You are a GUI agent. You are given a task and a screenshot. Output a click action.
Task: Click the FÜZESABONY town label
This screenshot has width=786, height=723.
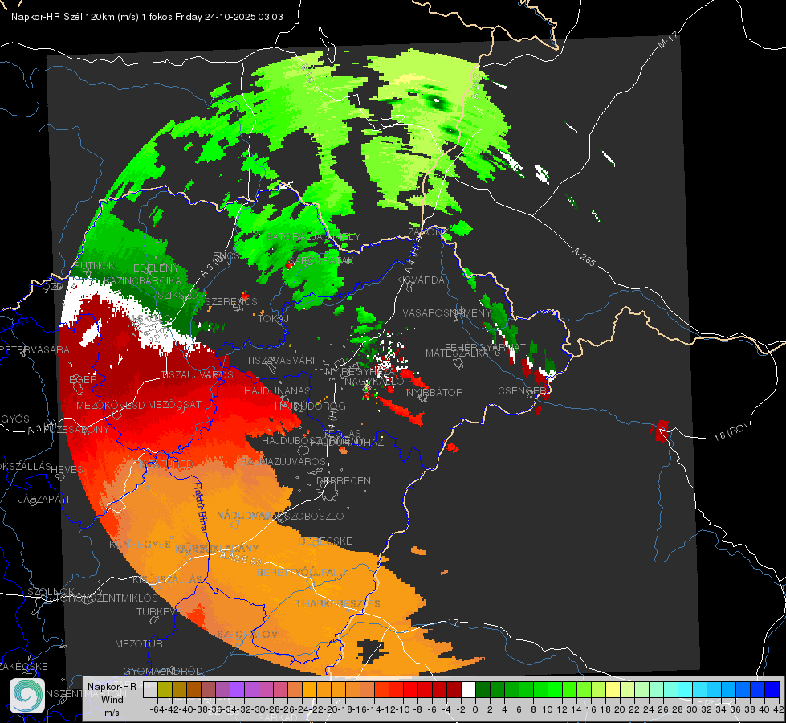point(76,430)
